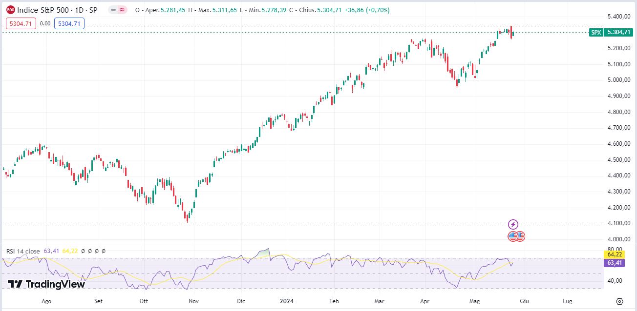
Task: Open the right US flag economic event
Action: point(520,236)
